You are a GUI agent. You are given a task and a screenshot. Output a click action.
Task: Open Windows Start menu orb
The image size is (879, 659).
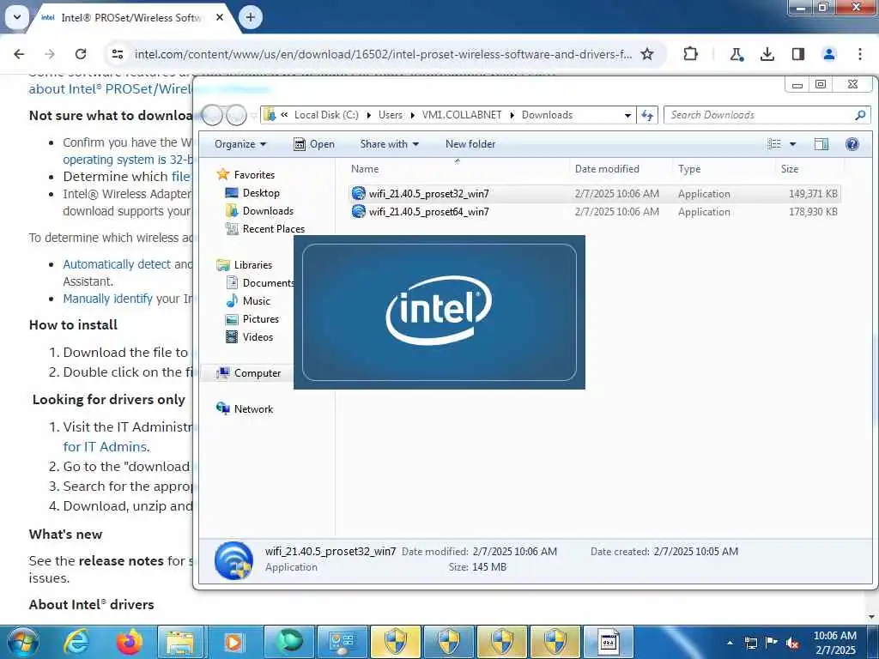click(x=22, y=642)
